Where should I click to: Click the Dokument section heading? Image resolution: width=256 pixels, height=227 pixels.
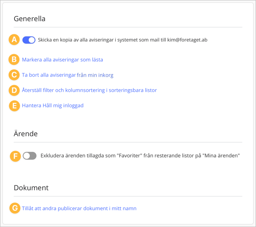tap(31, 188)
